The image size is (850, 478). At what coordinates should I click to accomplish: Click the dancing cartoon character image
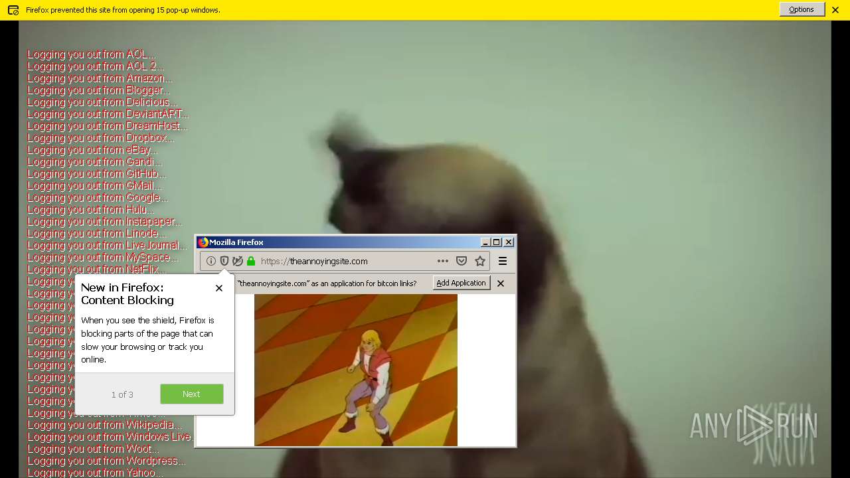pos(356,370)
